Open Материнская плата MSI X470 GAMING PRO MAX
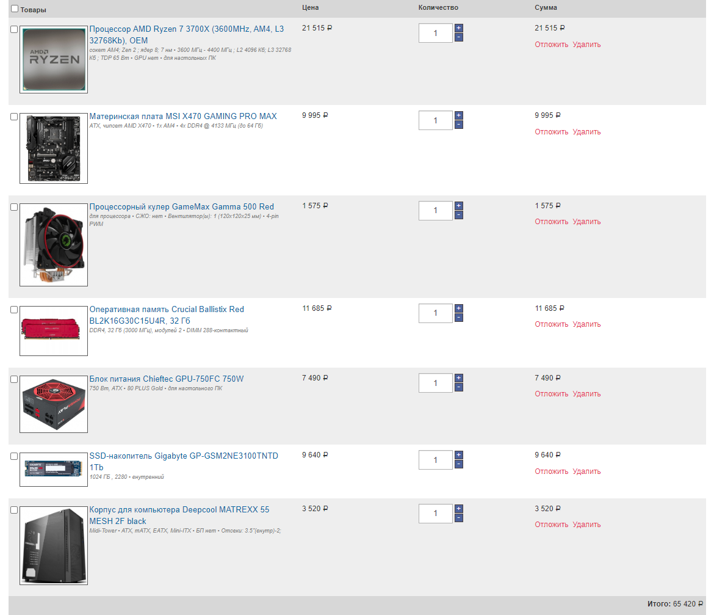Image resolution: width=714 pixels, height=615 pixels. click(183, 116)
